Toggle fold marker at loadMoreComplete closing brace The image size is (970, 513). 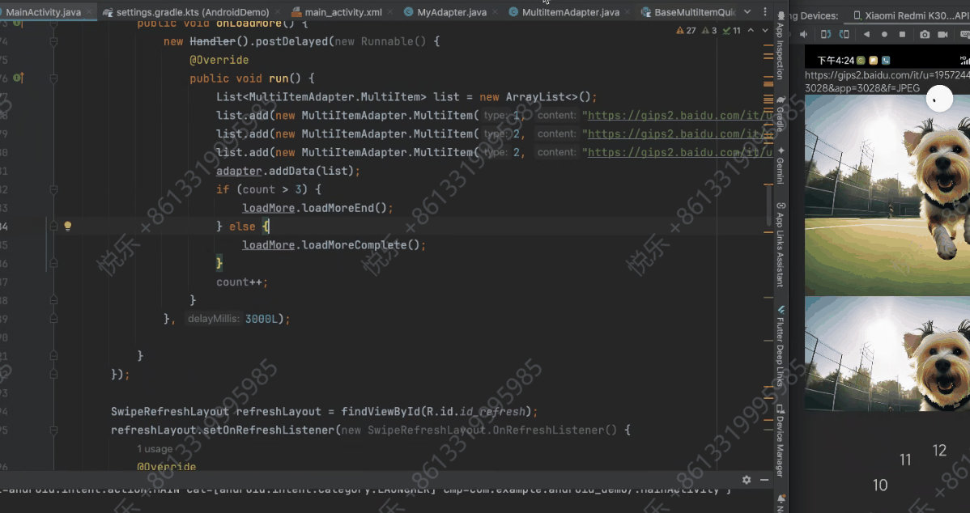[x=53, y=263]
